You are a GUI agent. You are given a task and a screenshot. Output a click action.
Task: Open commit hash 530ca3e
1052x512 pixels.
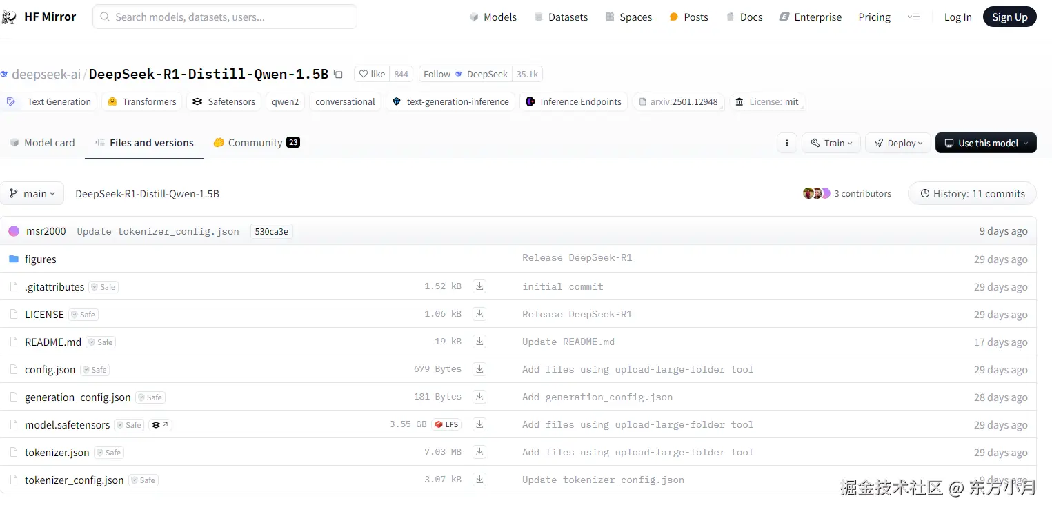click(272, 231)
